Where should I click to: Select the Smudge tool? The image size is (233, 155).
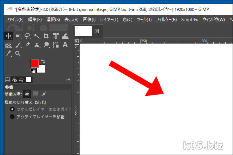point(46,45)
